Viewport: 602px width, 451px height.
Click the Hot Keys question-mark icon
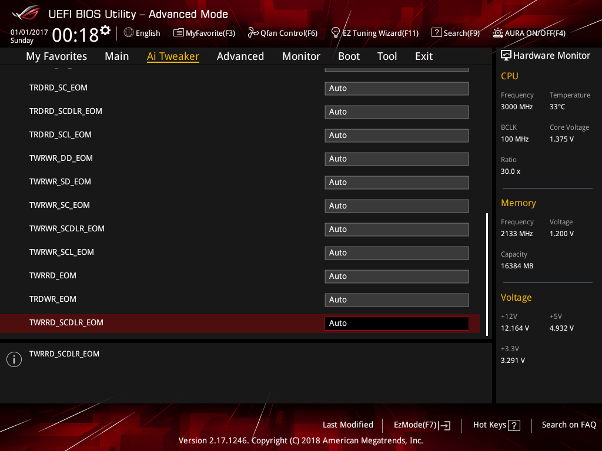click(514, 425)
